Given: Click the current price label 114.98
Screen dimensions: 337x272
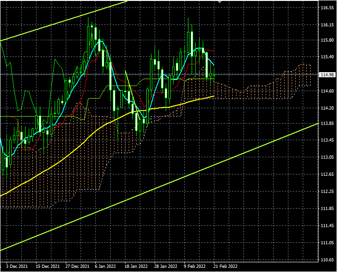Looking at the screenshot, I should click(328, 75).
